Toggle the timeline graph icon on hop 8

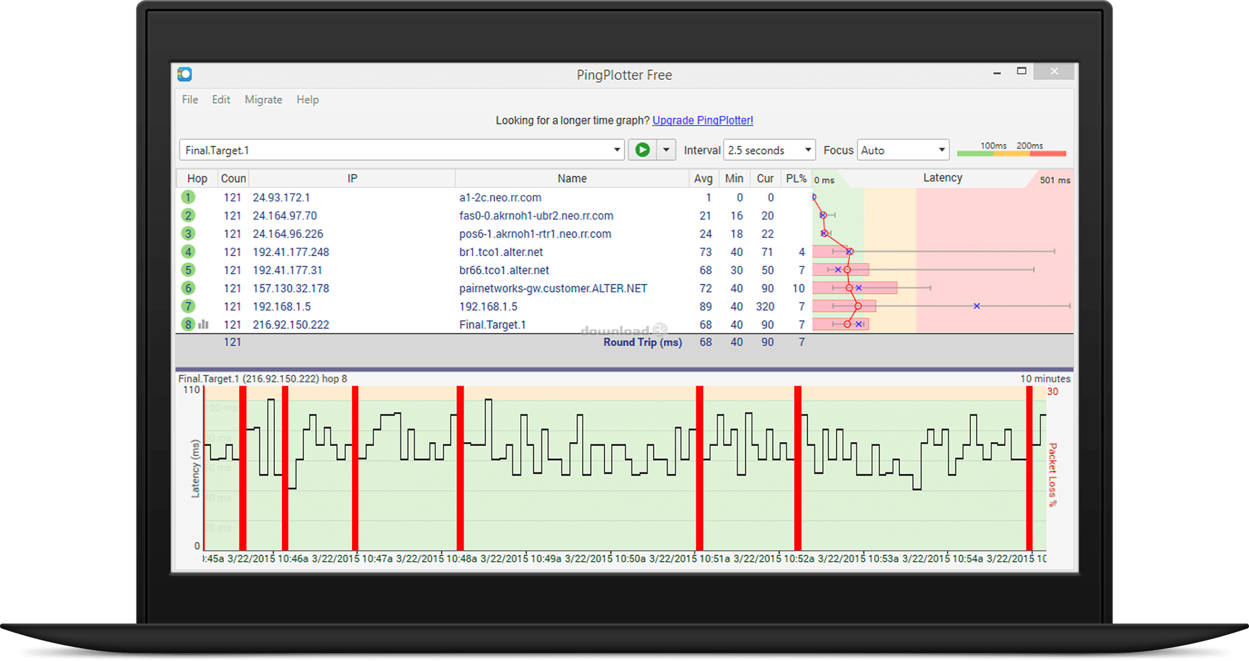coord(203,324)
